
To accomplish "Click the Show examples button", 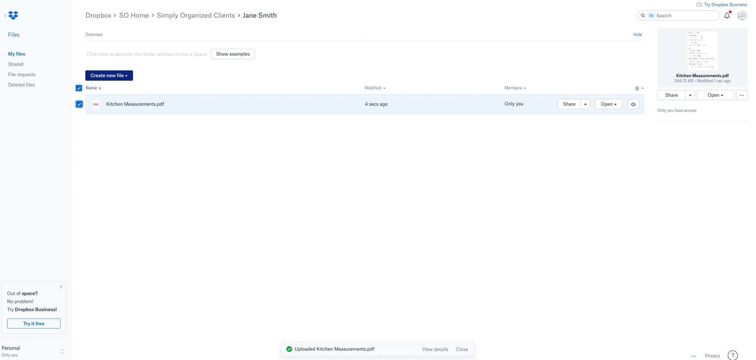I will pos(233,54).
